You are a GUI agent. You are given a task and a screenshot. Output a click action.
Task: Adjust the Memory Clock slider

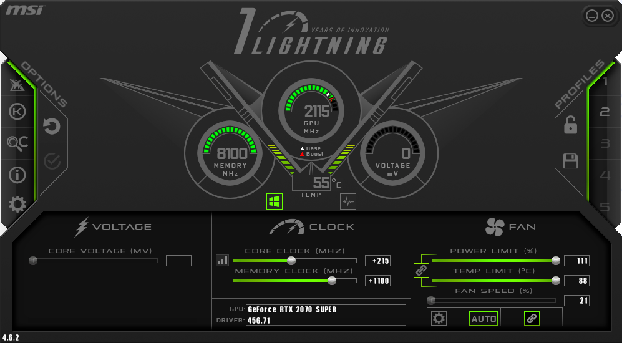[294, 281]
